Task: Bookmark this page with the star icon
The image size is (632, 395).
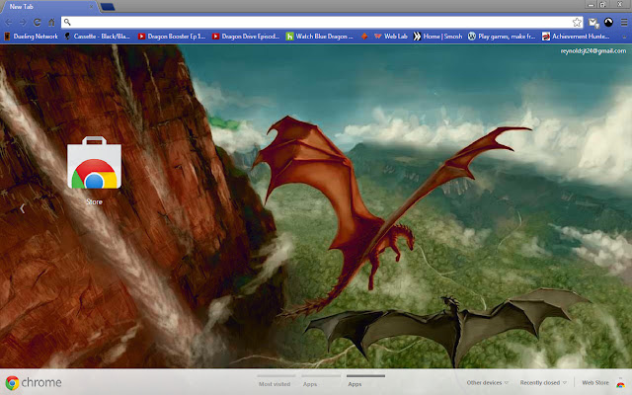Action: click(577, 23)
